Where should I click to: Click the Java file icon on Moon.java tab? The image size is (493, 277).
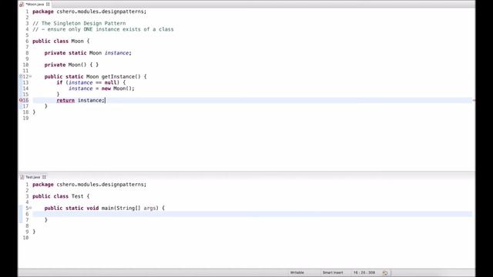pos(22,5)
